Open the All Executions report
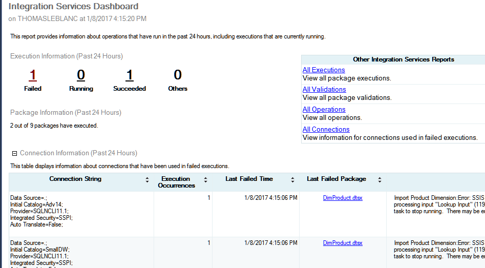The height and width of the screenshot is (268, 485). [x=324, y=70]
